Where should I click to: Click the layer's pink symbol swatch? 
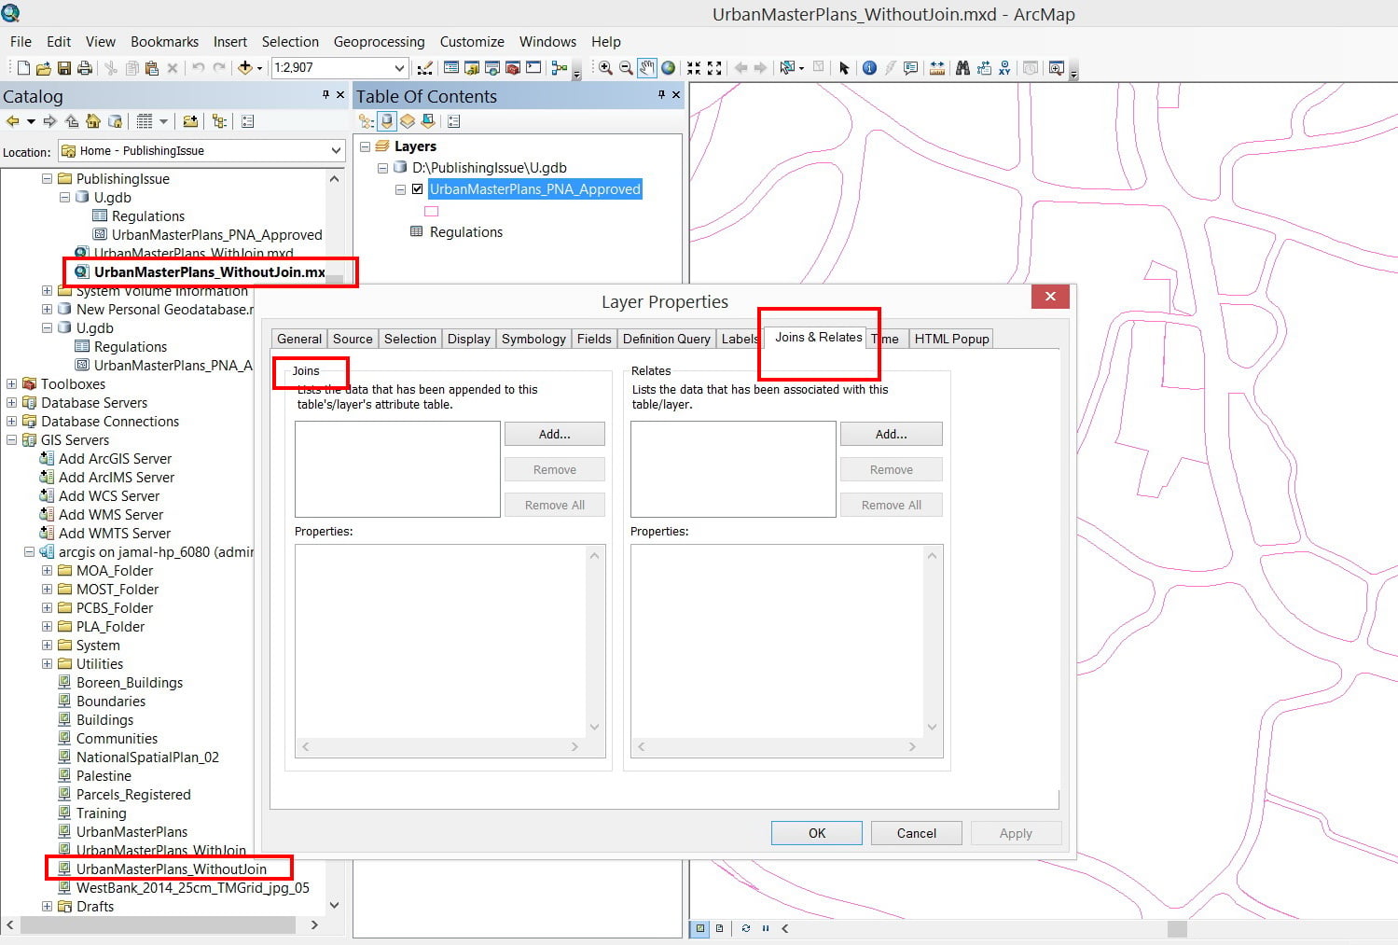(431, 212)
